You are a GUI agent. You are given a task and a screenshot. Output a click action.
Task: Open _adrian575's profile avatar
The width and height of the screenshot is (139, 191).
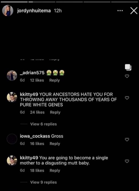tap(12, 76)
